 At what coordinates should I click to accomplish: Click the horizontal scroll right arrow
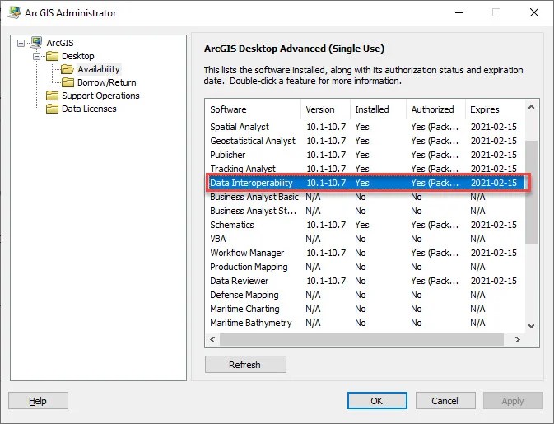pos(517,339)
